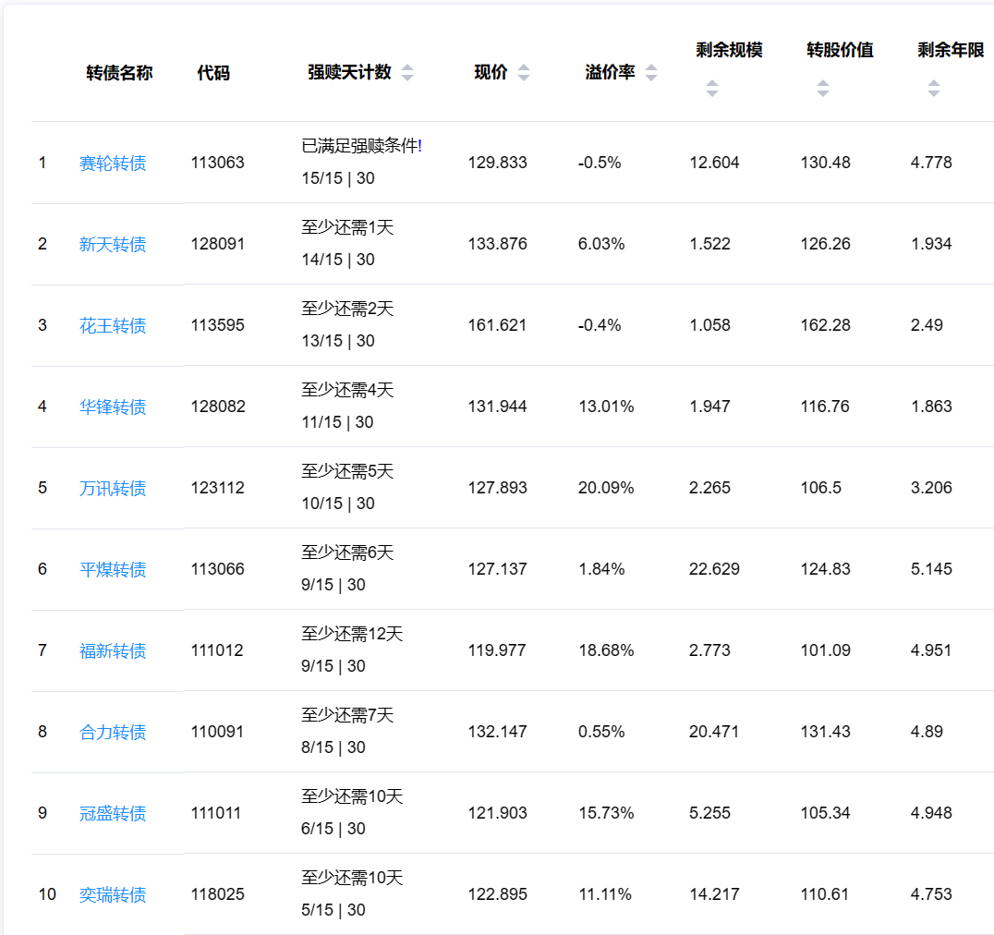The height and width of the screenshot is (935, 994).
Task: Click the 现价 column sort arrows
Action: (x=524, y=73)
